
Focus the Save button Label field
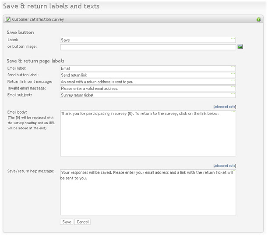pos(148,40)
